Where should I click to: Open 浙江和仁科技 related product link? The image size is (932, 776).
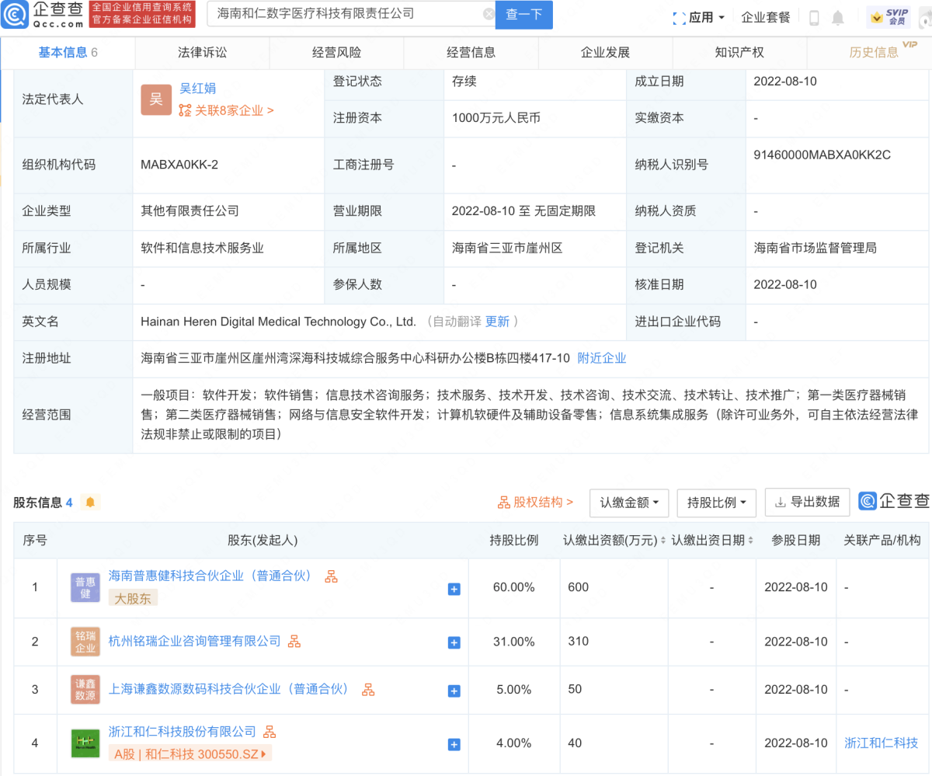[882, 743]
